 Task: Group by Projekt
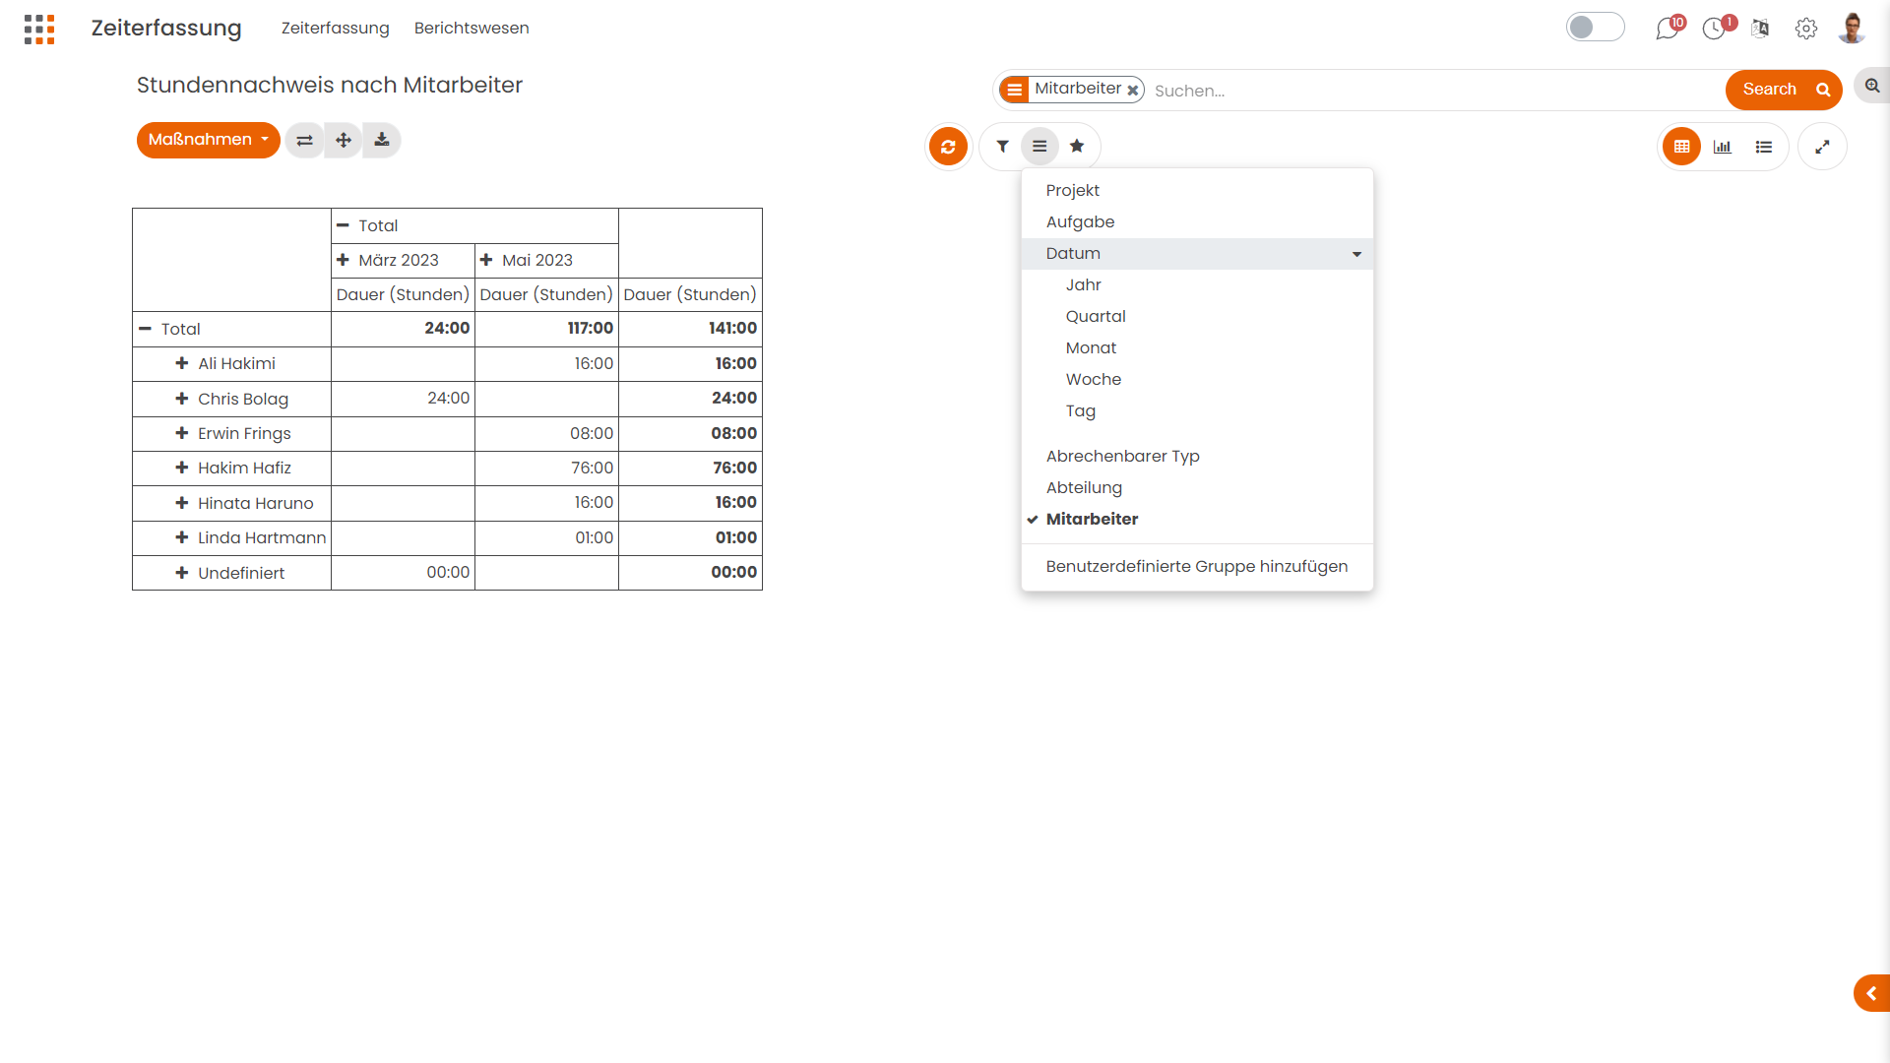(x=1197, y=191)
